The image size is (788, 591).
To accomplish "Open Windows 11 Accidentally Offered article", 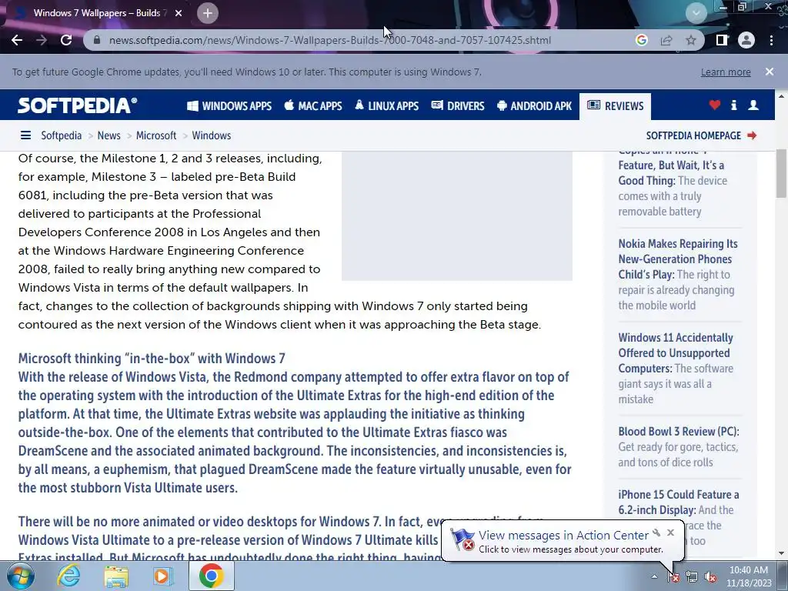I will (x=676, y=352).
